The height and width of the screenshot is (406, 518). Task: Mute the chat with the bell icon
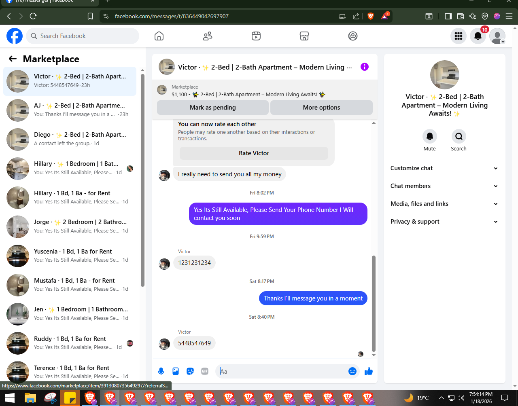pyautogui.click(x=430, y=136)
